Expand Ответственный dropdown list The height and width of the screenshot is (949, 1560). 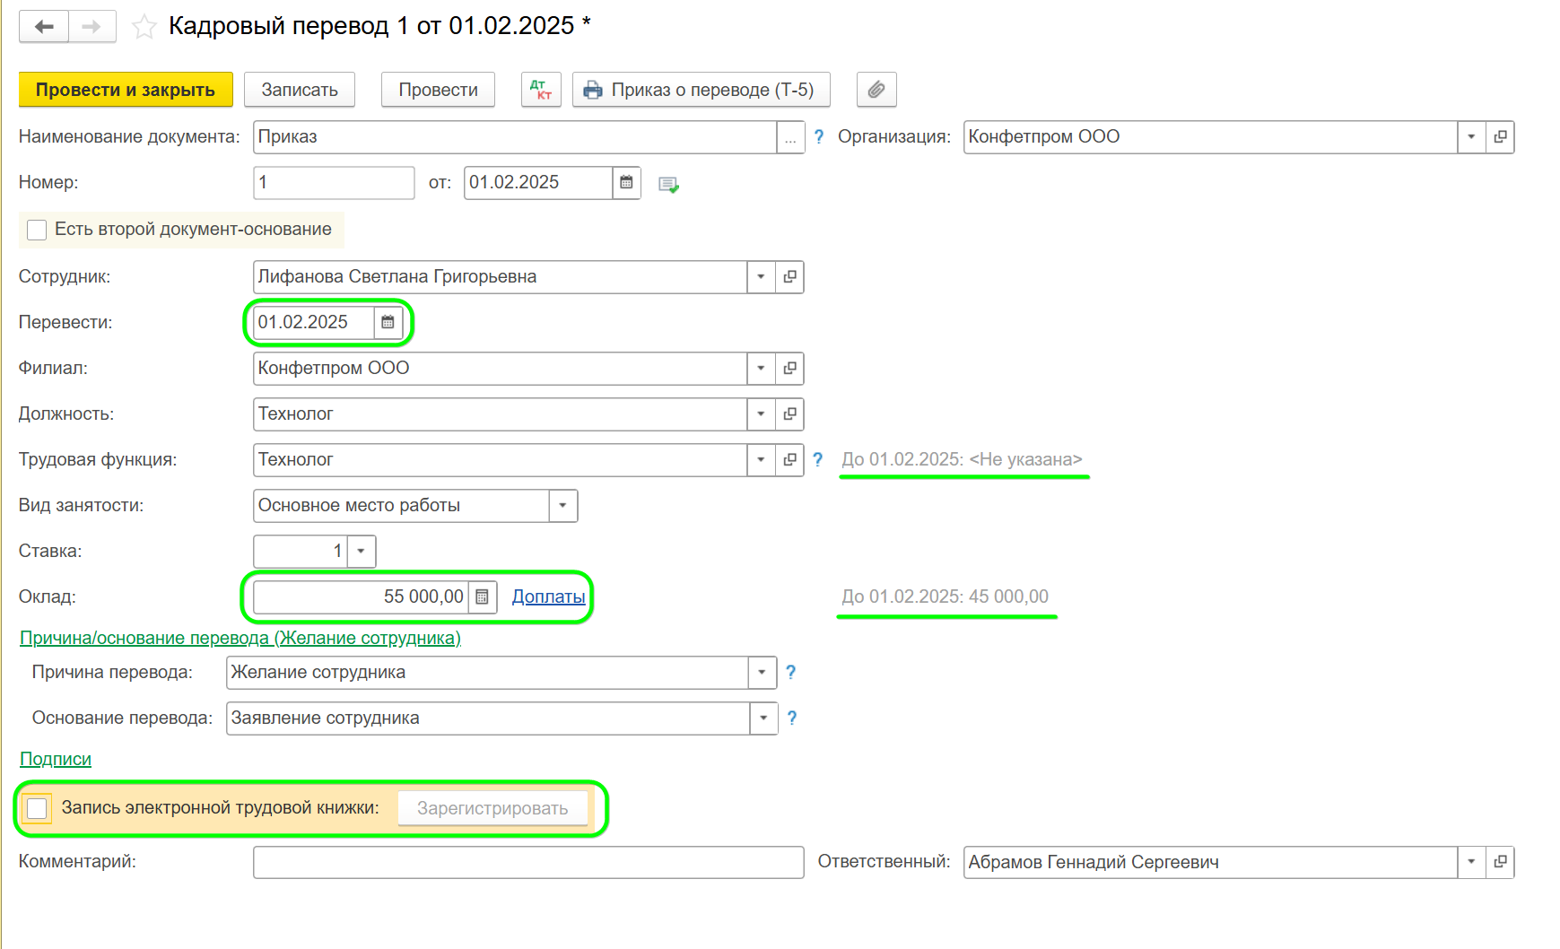tap(1471, 863)
